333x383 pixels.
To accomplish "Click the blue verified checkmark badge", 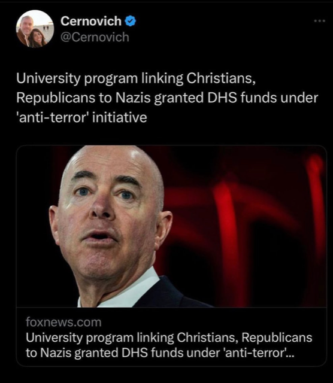I will click(131, 21).
